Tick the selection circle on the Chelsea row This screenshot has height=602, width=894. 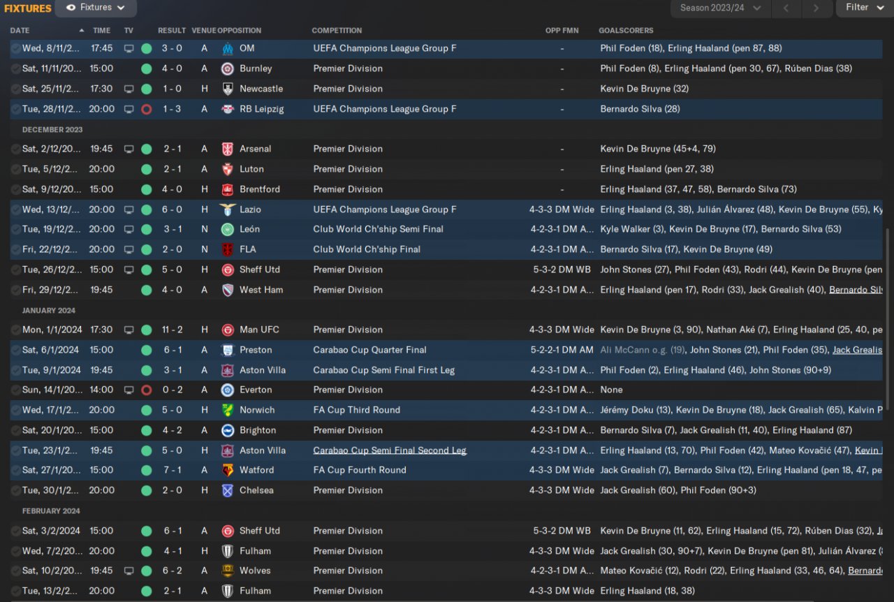[x=15, y=490]
